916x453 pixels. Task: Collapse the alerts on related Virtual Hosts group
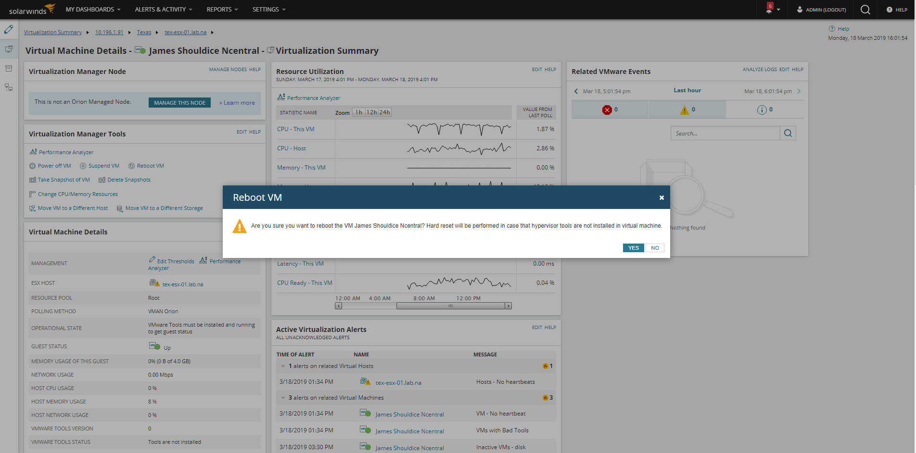pyautogui.click(x=283, y=366)
